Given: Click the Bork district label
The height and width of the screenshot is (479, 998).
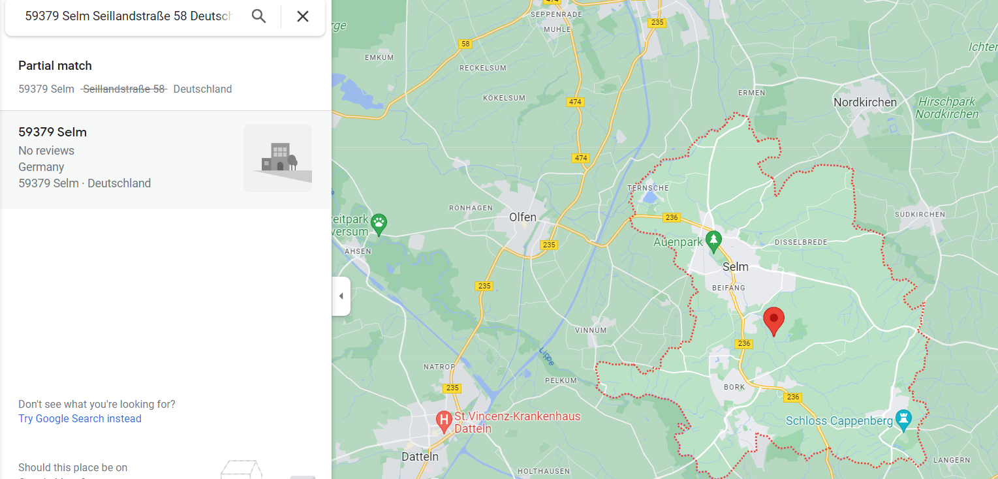Looking at the screenshot, I should pos(734,387).
